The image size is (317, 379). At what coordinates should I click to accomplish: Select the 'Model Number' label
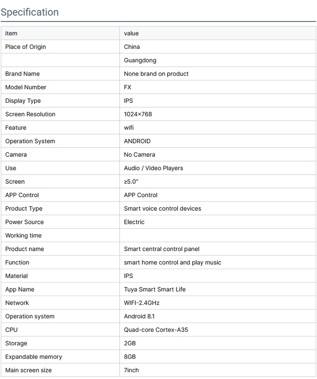coord(26,87)
